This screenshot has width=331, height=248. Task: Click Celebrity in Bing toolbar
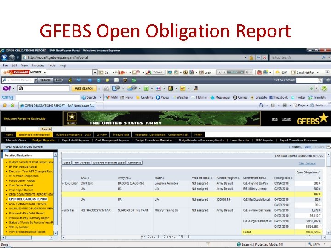tap(144, 97)
